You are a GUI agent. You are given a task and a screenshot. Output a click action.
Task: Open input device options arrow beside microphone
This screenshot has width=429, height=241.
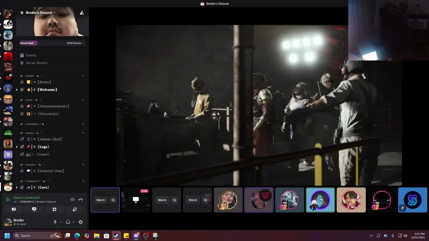coord(61,222)
